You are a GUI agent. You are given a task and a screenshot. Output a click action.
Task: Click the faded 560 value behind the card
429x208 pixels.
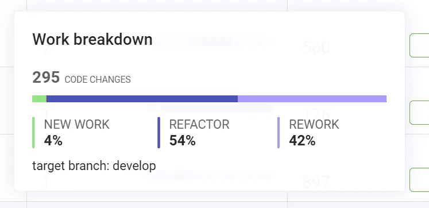(x=316, y=48)
